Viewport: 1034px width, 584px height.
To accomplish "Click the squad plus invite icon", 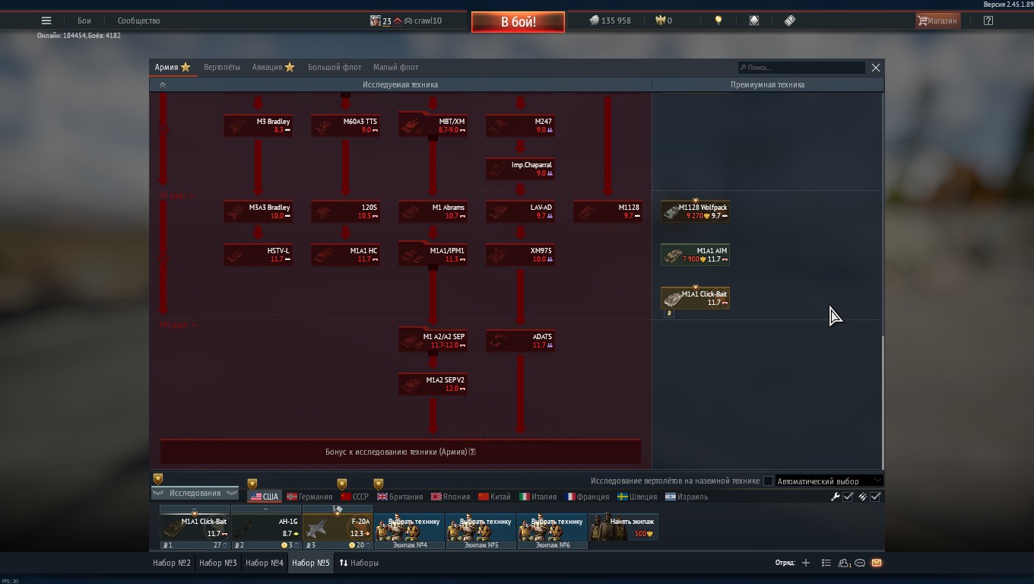I will coord(806,563).
